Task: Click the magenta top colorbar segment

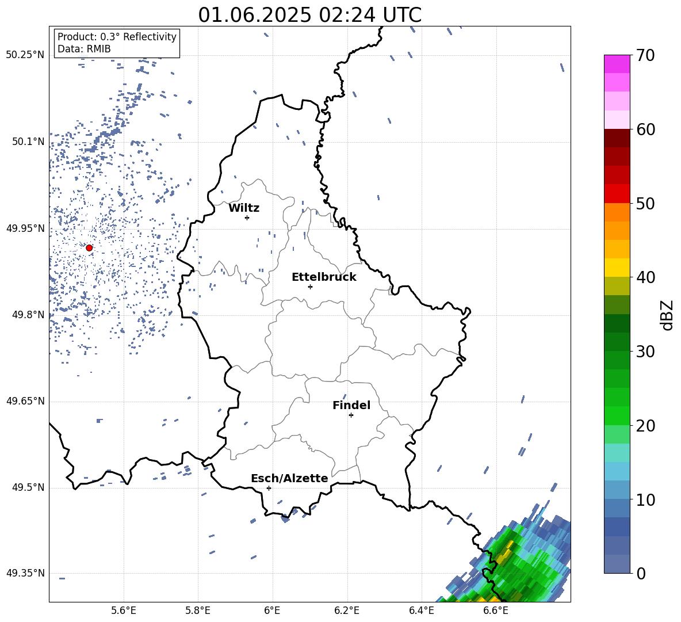Action: [617, 64]
